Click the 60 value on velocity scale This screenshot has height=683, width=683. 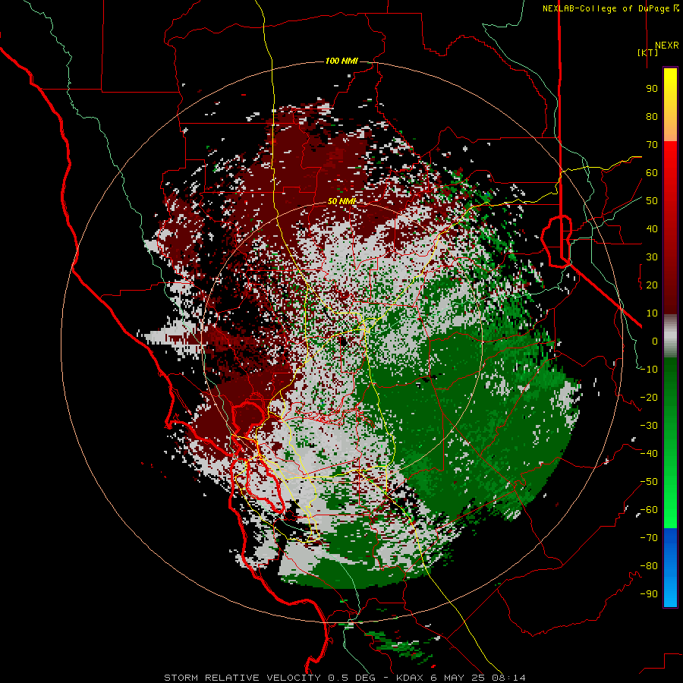click(652, 173)
